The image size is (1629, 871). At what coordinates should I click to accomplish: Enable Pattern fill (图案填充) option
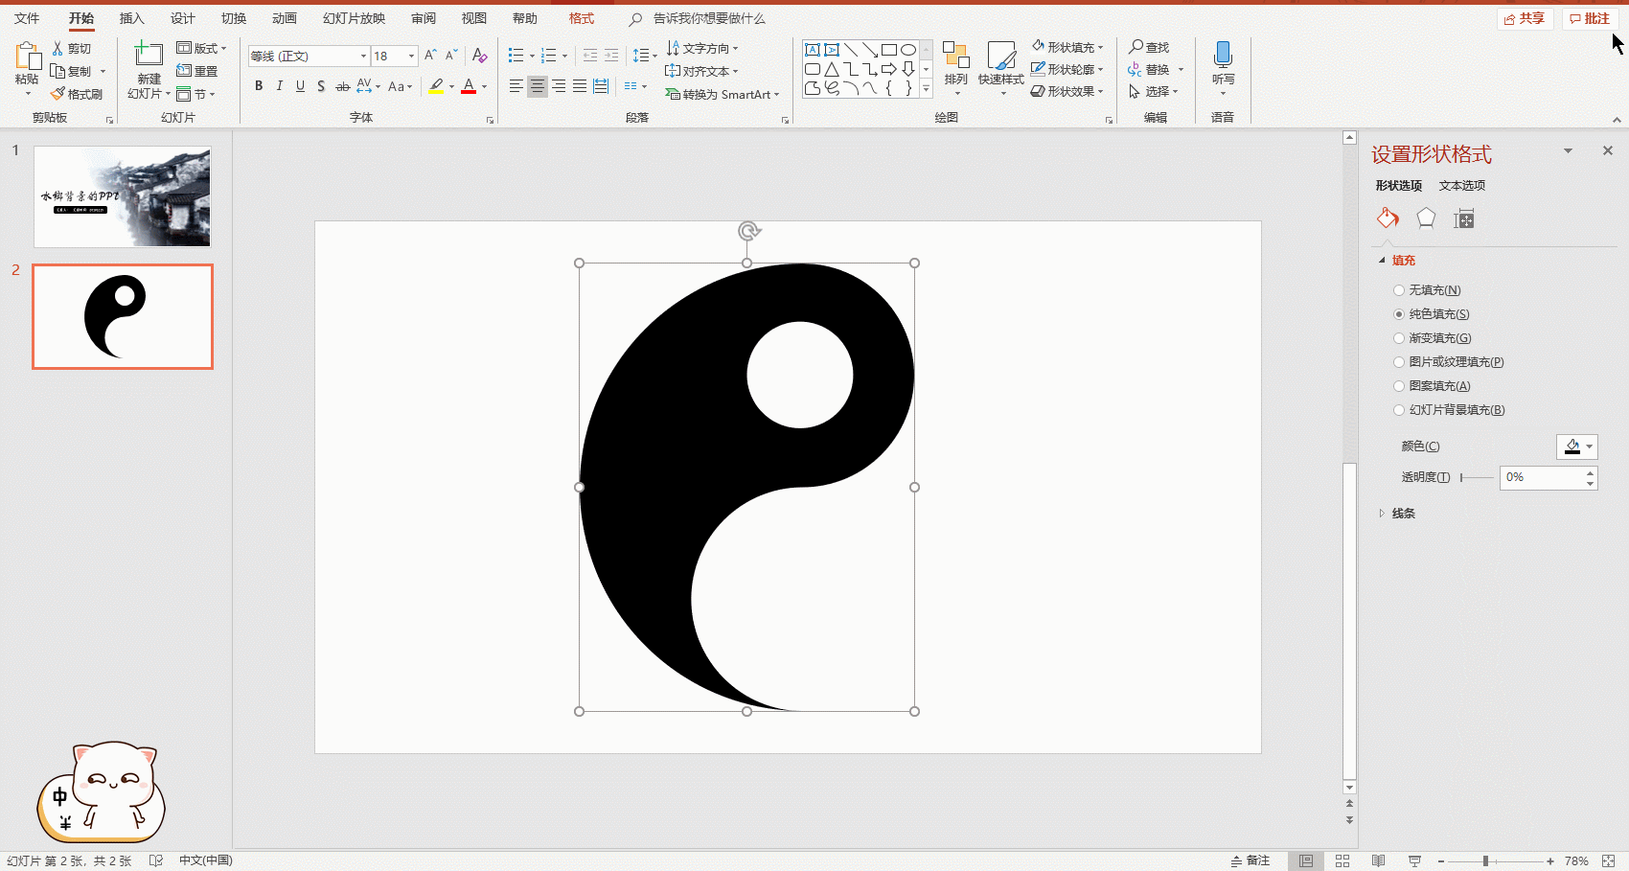pos(1399,386)
